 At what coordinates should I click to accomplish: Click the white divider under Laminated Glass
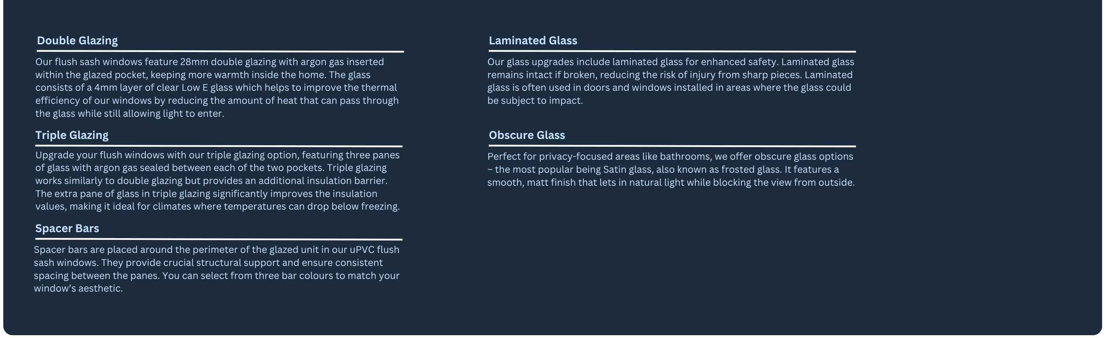point(672,51)
